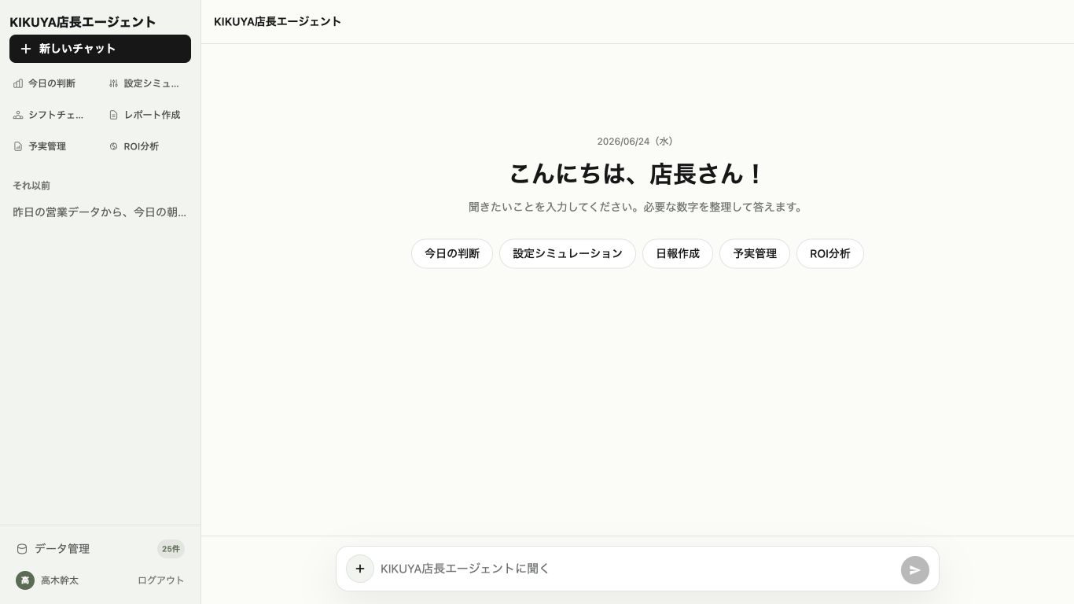Click the greeting こんにちは、店長さん！
The height and width of the screenshot is (604, 1074).
638,174
